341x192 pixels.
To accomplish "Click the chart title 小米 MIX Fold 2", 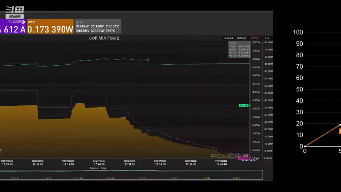I will tap(104, 38).
